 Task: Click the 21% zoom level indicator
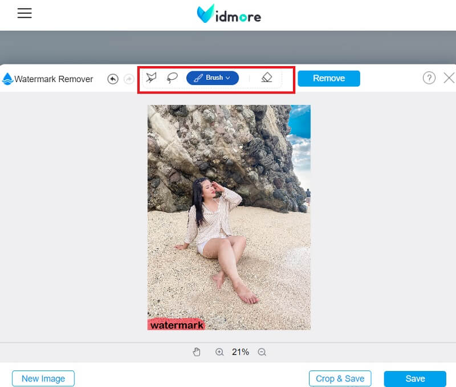[241, 352]
